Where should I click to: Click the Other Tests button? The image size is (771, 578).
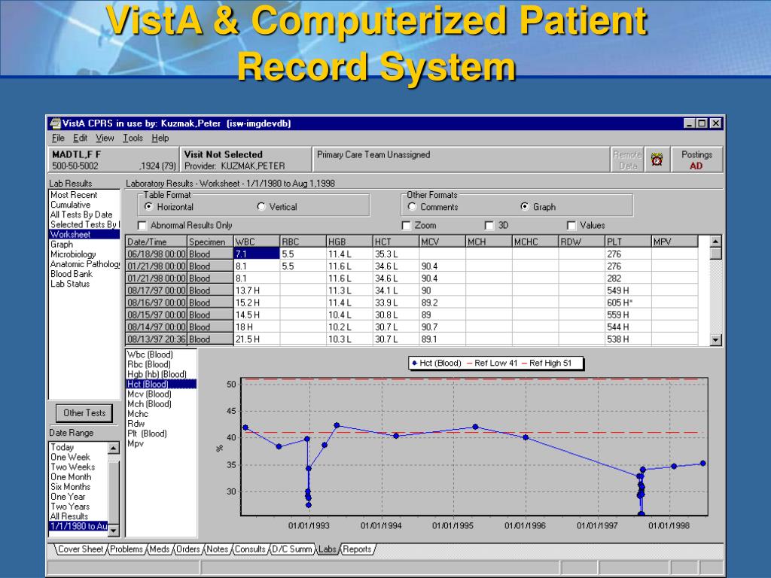coord(84,413)
